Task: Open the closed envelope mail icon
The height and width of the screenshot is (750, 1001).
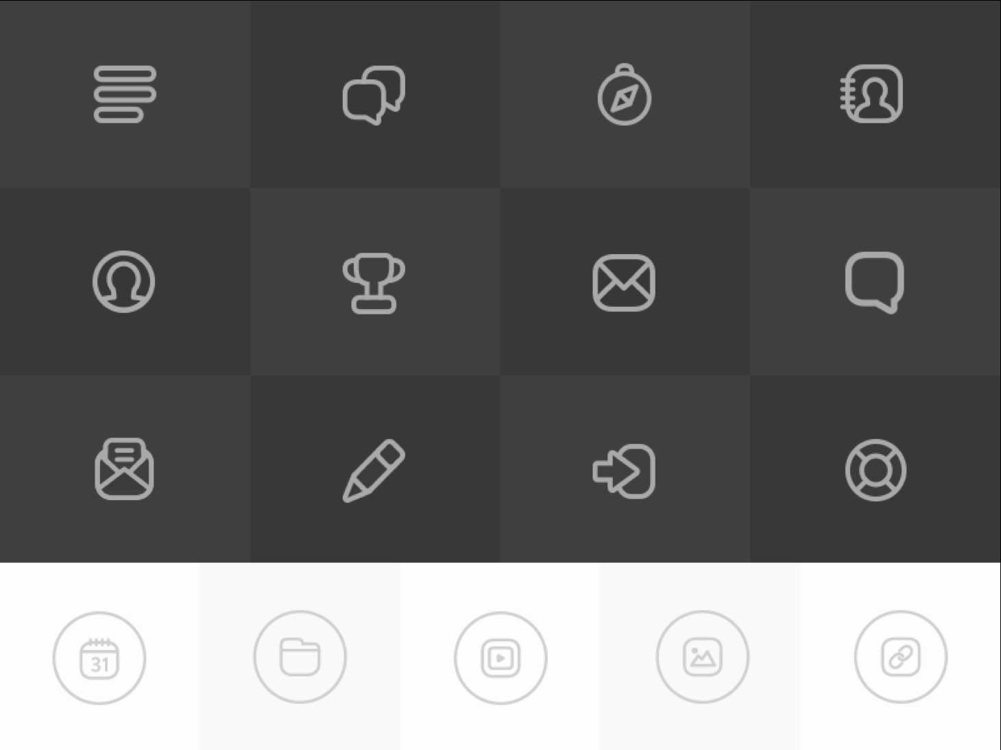Action: 624,282
